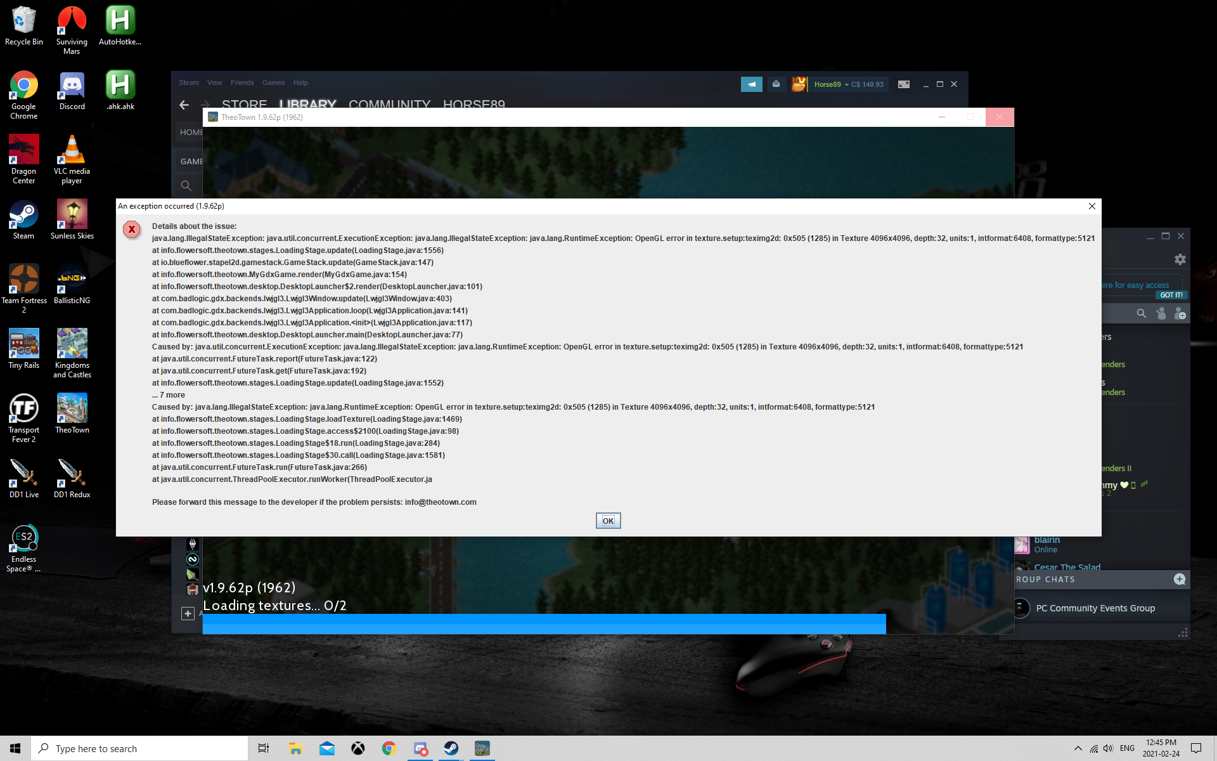1217x761 pixels.
Task: Open Surviving Mars desktop shortcut
Action: [x=72, y=30]
